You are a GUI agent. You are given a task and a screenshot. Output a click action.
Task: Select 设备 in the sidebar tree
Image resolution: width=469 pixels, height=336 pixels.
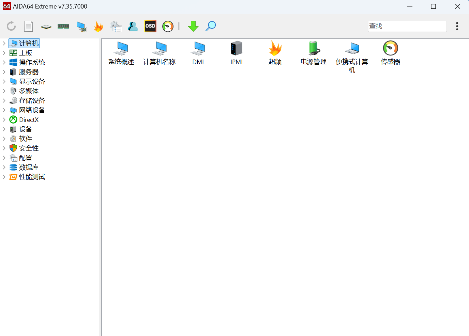(x=21, y=129)
